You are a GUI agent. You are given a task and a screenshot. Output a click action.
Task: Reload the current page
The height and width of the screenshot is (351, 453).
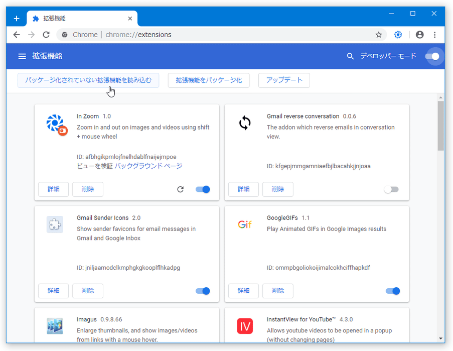(x=46, y=35)
